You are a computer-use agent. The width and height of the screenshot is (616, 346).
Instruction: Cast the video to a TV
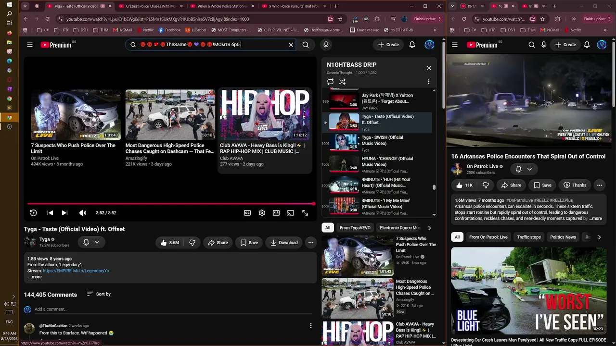pyautogui.click(x=291, y=213)
